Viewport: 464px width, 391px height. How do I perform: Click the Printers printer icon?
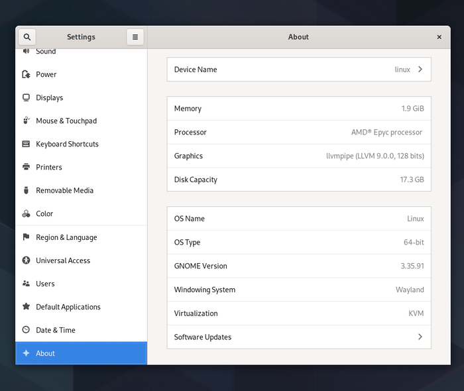[26, 167]
